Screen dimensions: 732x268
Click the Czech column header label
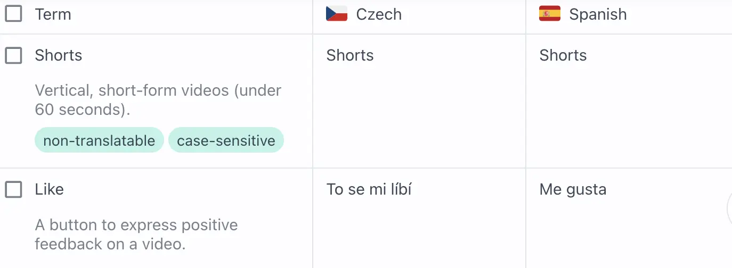[x=379, y=14]
